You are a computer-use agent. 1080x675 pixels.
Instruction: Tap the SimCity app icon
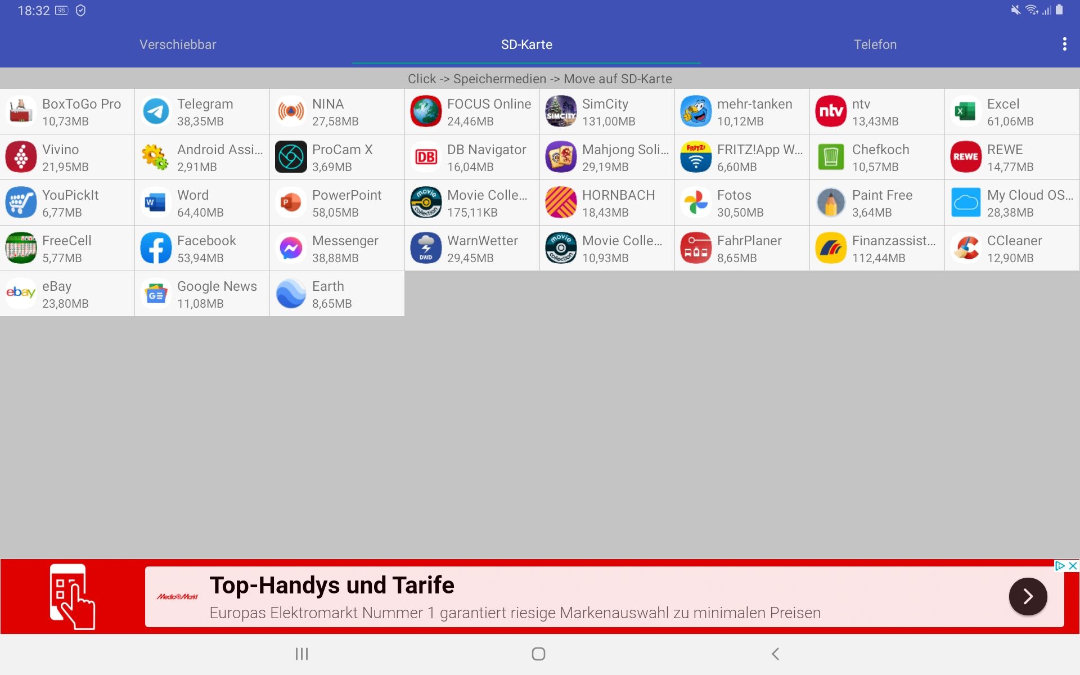point(561,111)
